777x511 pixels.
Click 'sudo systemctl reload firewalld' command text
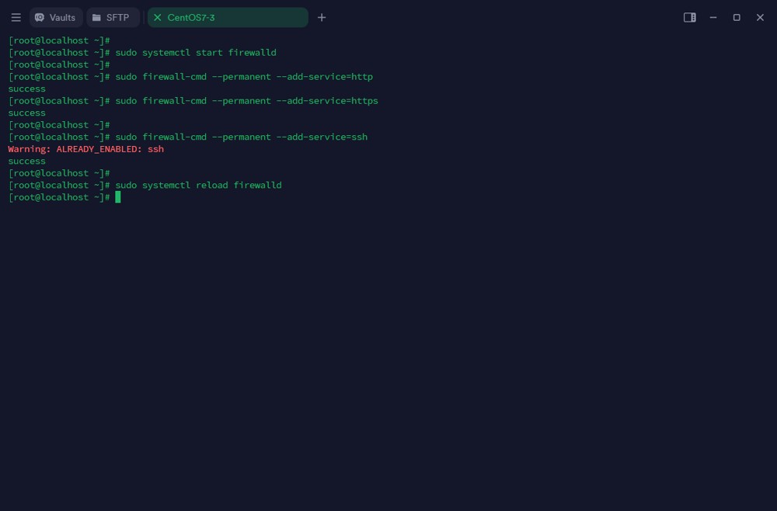tap(198, 185)
